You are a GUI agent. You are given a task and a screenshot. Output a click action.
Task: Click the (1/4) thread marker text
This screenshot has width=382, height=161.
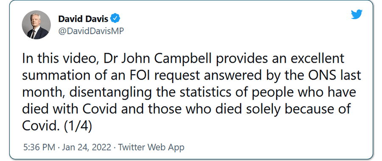pos(78,127)
